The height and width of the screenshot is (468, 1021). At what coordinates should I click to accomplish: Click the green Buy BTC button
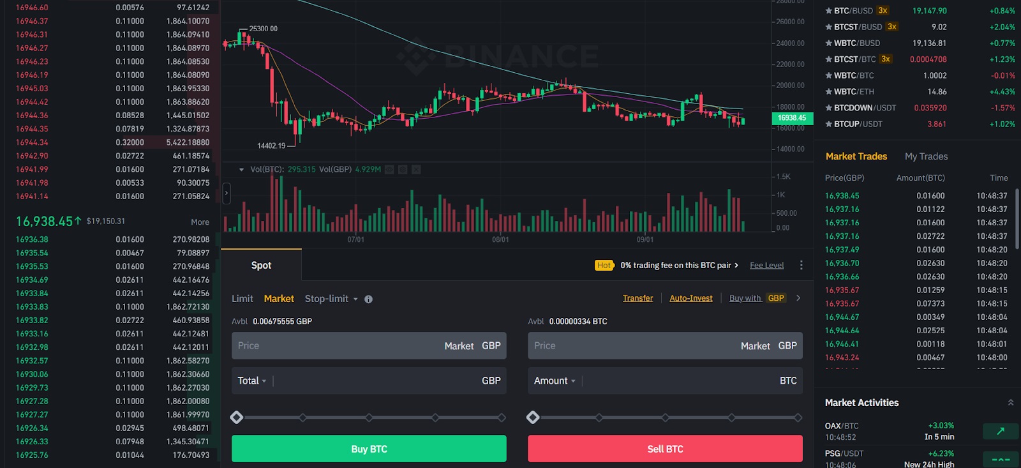pos(369,449)
